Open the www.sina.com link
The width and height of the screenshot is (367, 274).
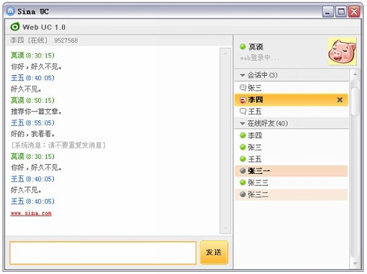pyautogui.click(x=31, y=213)
